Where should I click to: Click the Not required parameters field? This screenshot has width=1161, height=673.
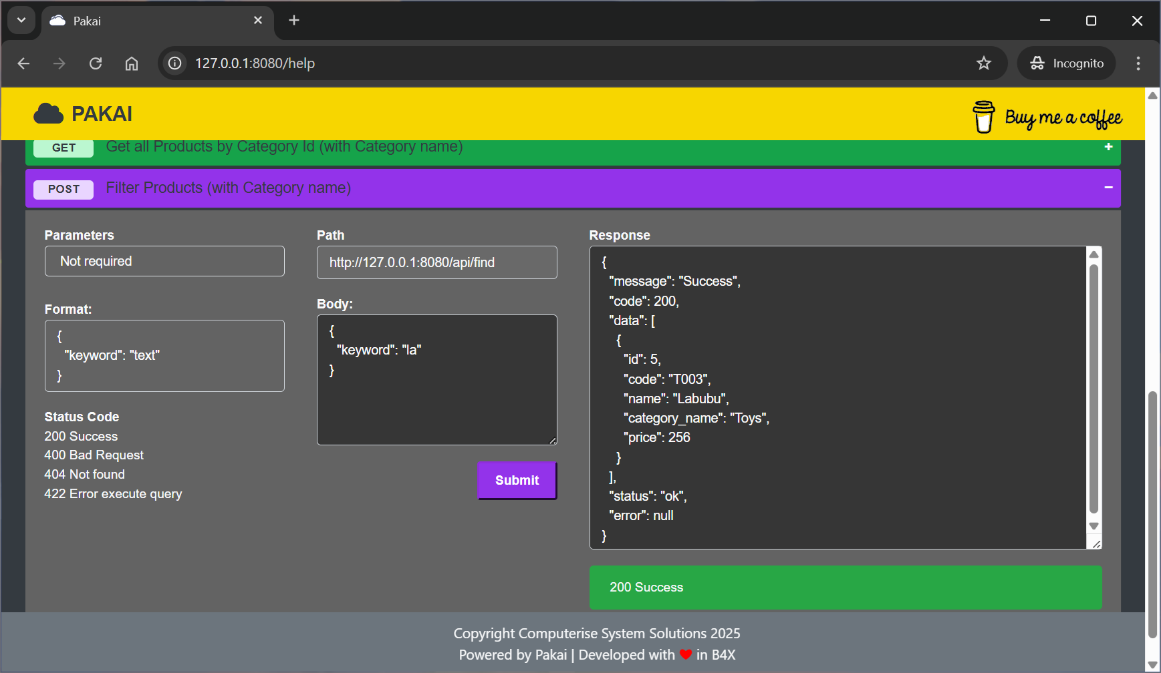164,261
